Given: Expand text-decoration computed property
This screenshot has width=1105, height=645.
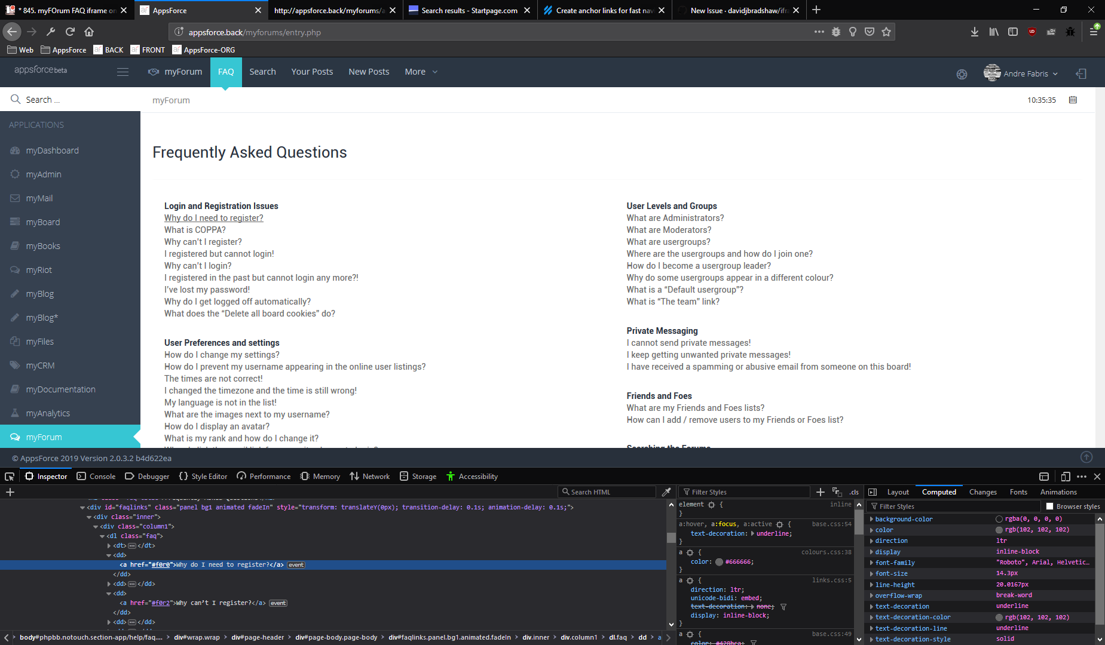Looking at the screenshot, I should click(871, 607).
